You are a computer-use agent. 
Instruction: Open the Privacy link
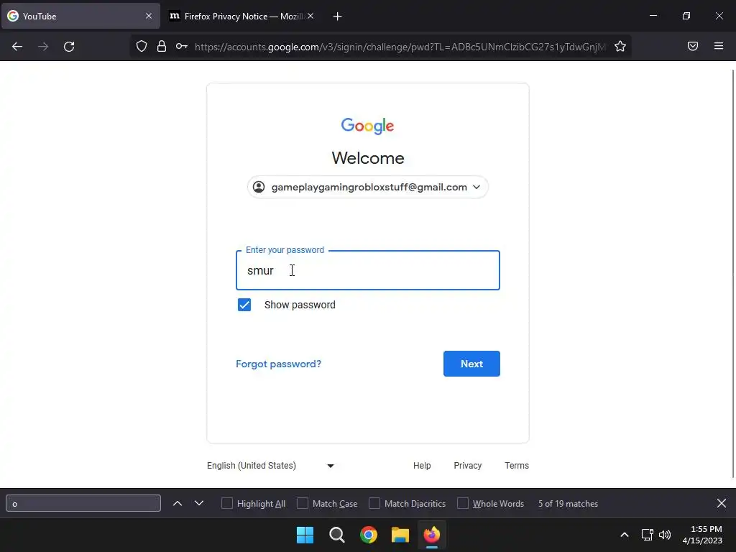[467, 466]
